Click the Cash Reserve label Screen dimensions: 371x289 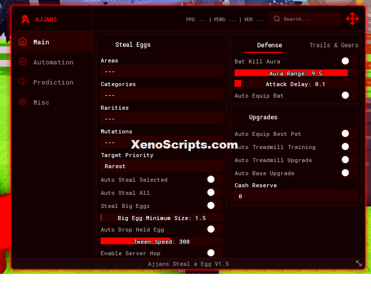point(256,185)
